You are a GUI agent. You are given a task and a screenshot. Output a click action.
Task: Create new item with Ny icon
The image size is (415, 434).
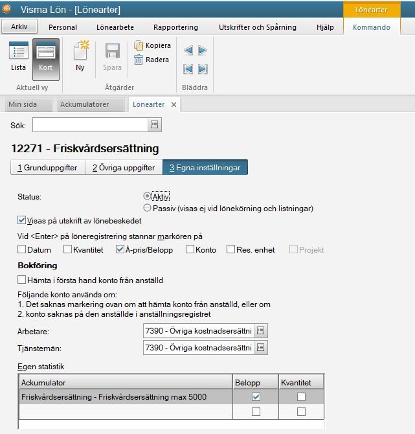pyautogui.click(x=80, y=56)
